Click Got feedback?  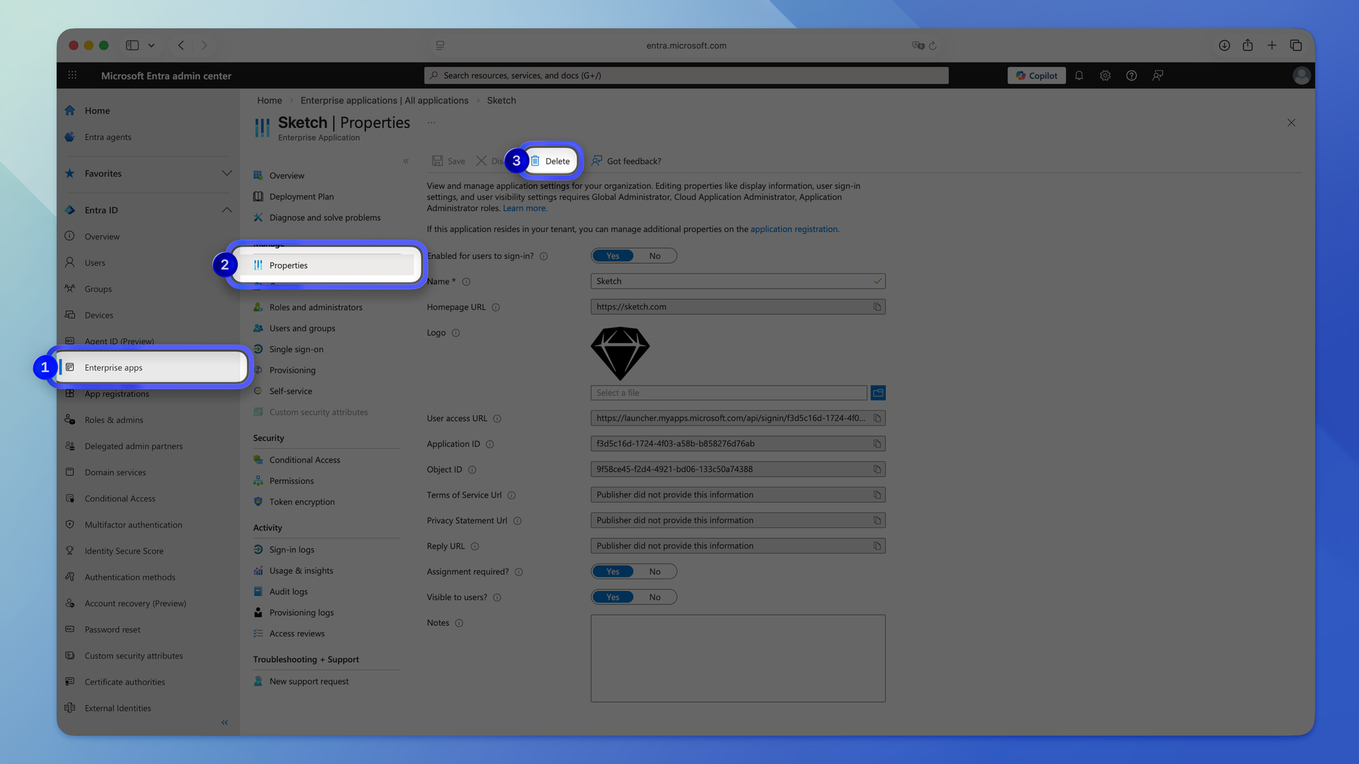626,161
